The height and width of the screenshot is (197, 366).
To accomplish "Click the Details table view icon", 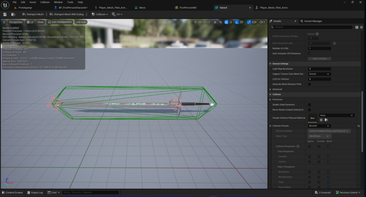I will click(357, 27).
